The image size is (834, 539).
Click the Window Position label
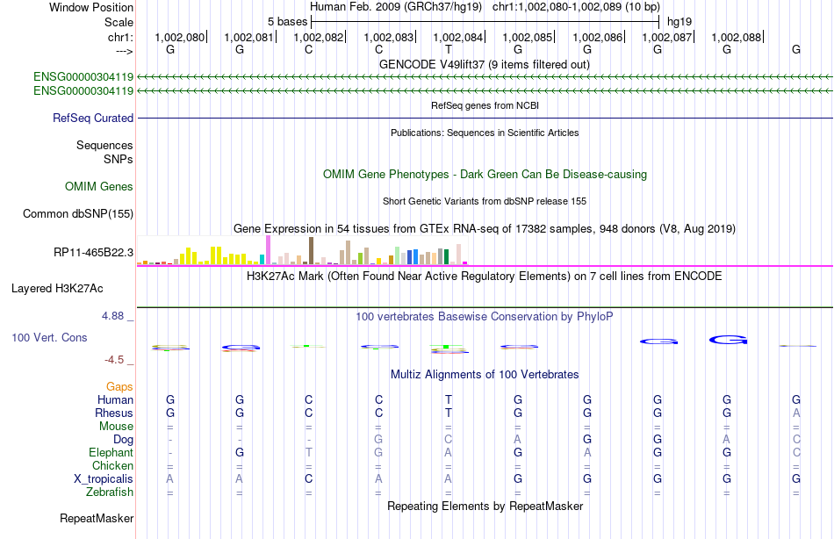coord(91,7)
